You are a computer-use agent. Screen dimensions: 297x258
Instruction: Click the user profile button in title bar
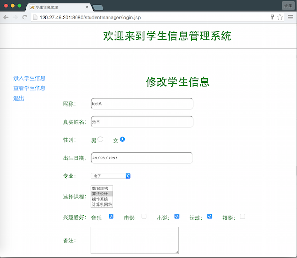[288, 6]
